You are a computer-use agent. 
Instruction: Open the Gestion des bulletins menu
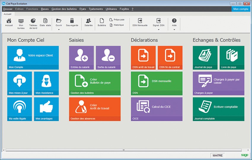point(64,9)
